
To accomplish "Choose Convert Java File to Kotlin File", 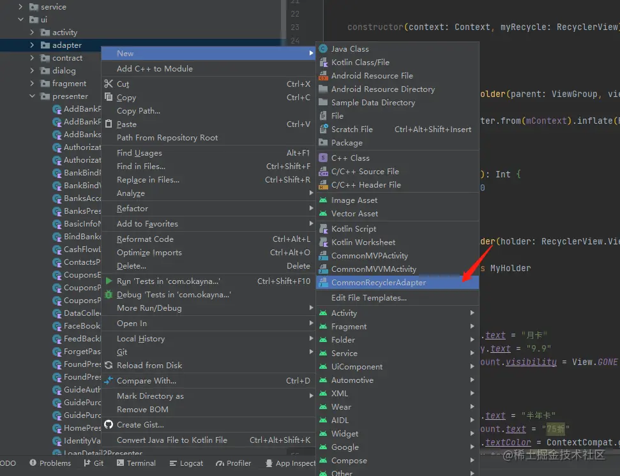I will 208,440.
